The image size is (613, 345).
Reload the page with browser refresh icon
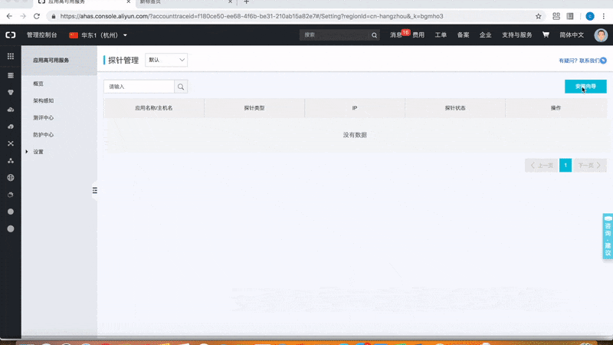[x=37, y=15]
